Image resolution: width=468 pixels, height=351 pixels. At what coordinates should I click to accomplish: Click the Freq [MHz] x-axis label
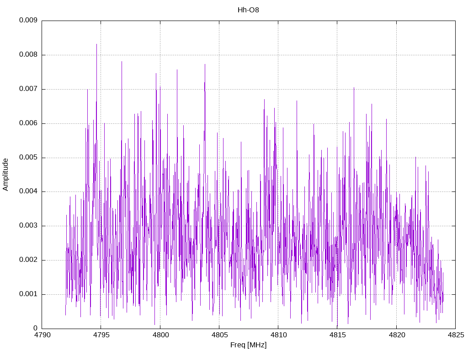click(x=248, y=345)
